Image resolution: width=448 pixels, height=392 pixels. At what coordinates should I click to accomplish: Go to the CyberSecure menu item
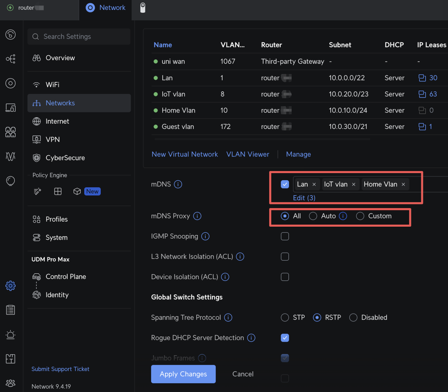79,158
